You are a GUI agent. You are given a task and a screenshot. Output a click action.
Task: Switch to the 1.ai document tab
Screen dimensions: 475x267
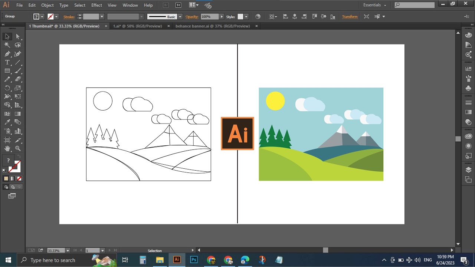point(138,26)
